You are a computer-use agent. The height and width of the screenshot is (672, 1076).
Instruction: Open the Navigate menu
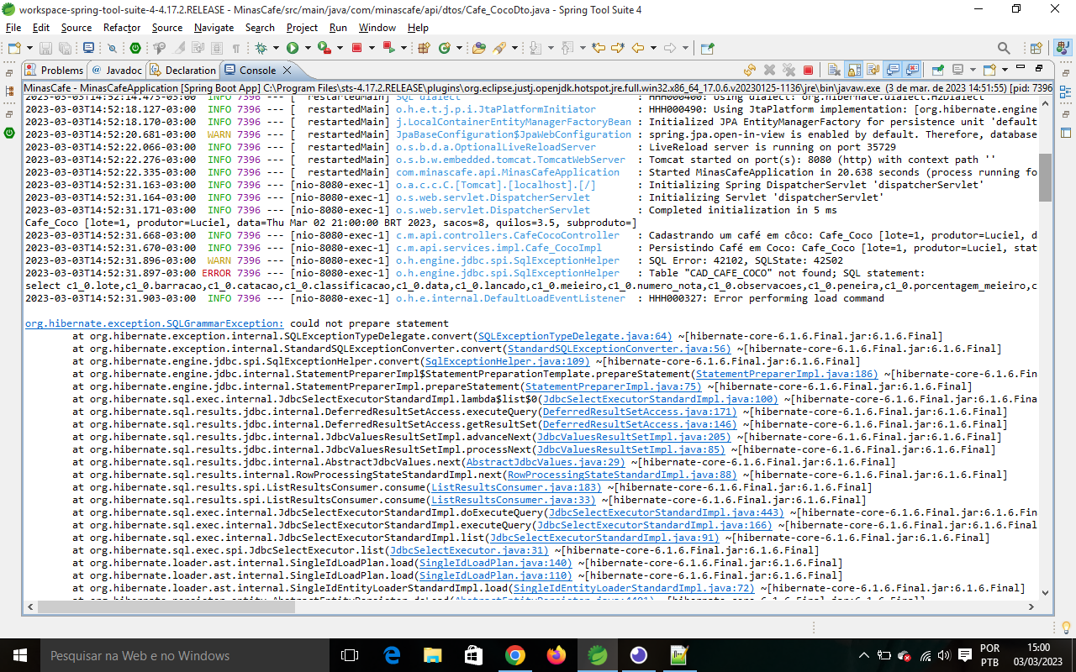(214, 28)
